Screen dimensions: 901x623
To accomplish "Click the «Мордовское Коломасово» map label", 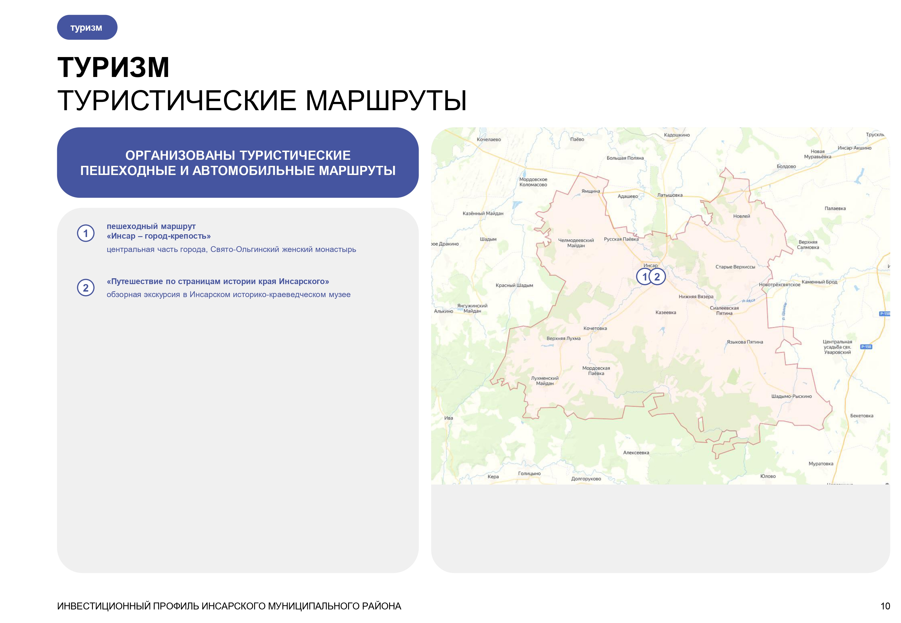I will 533,182.
